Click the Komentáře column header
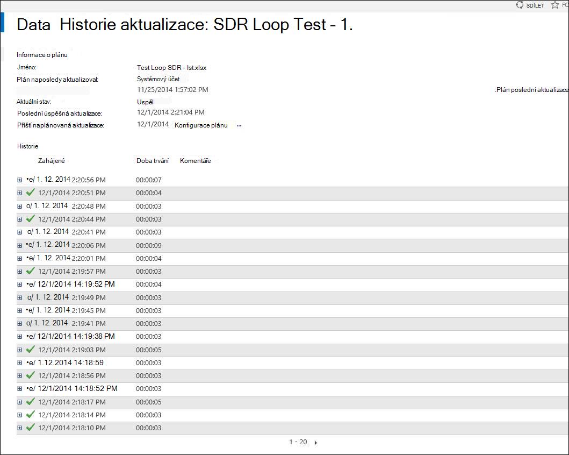 click(x=195, y=160)
